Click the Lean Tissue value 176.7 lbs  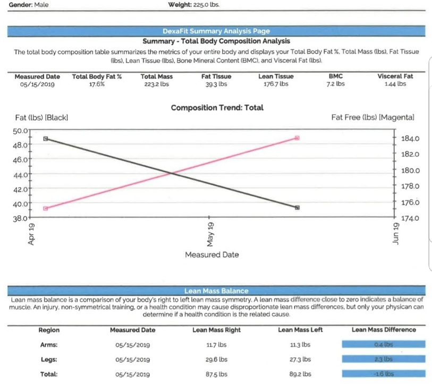pos(276,84)
